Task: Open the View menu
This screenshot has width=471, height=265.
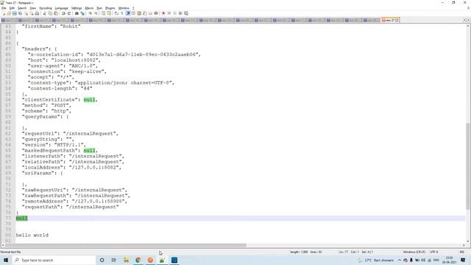Action: 32,8
